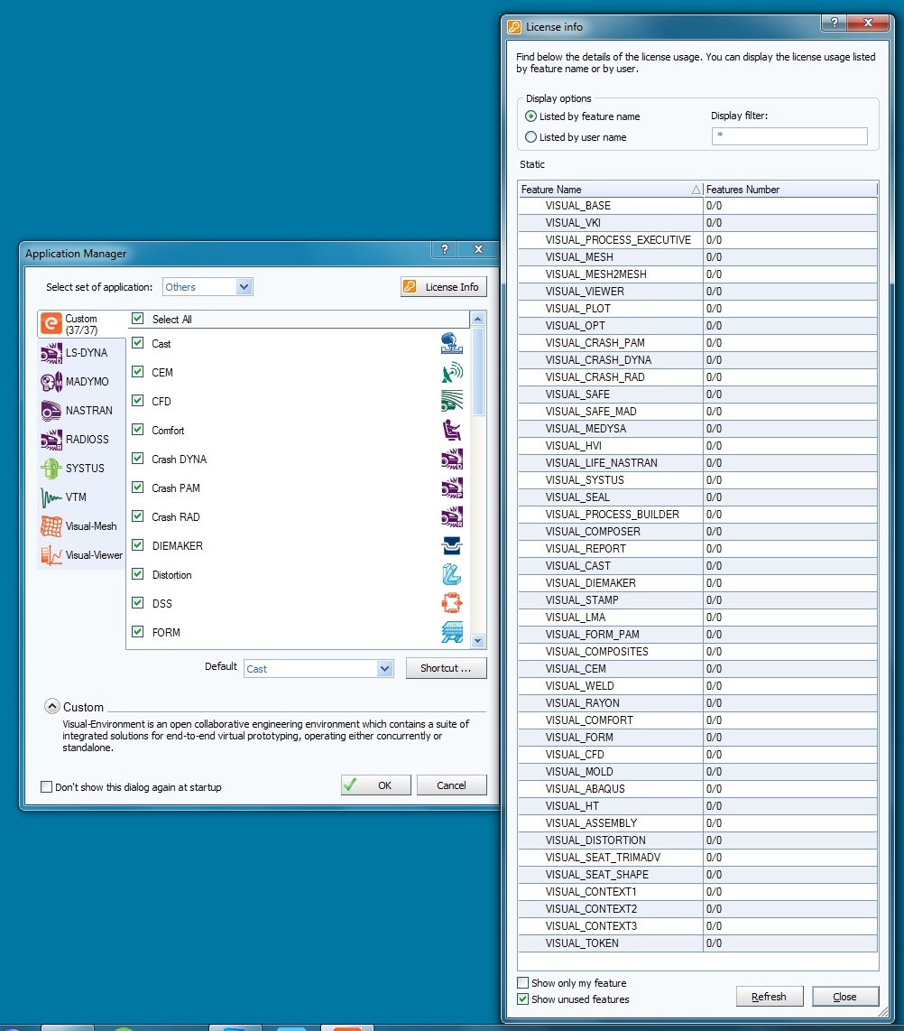Click the Shortcut ... button

[x=446, y=668]
